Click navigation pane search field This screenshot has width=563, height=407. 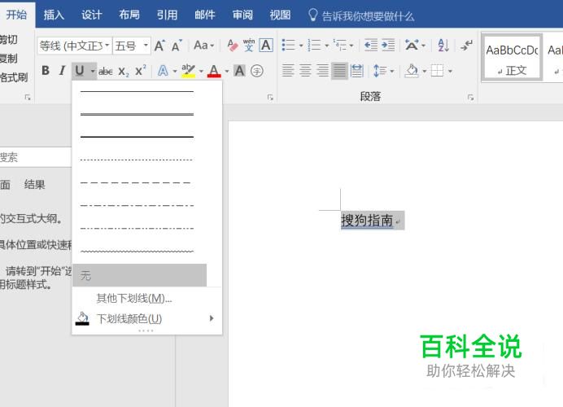pyautogui.click(x=36, y=157)
